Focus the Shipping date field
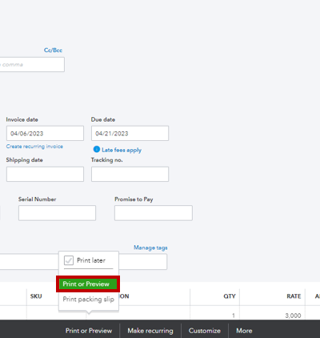 pos(45,174)
